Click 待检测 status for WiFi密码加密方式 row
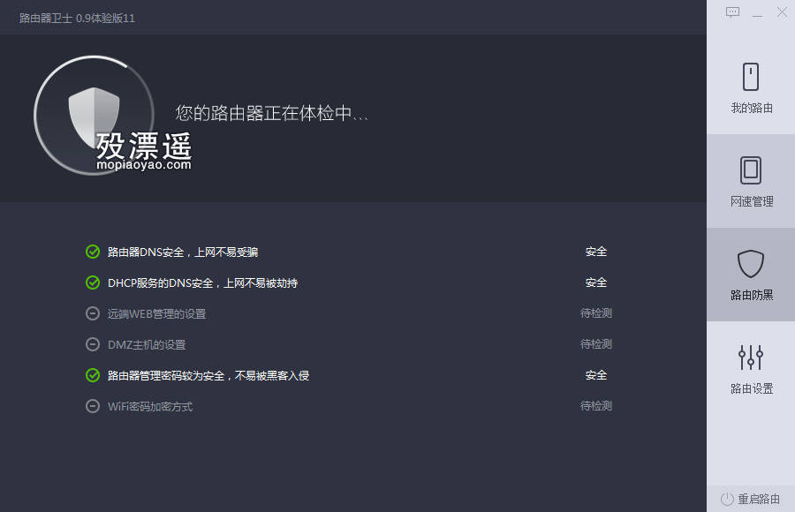795x512 pixels. click(596, 406)
